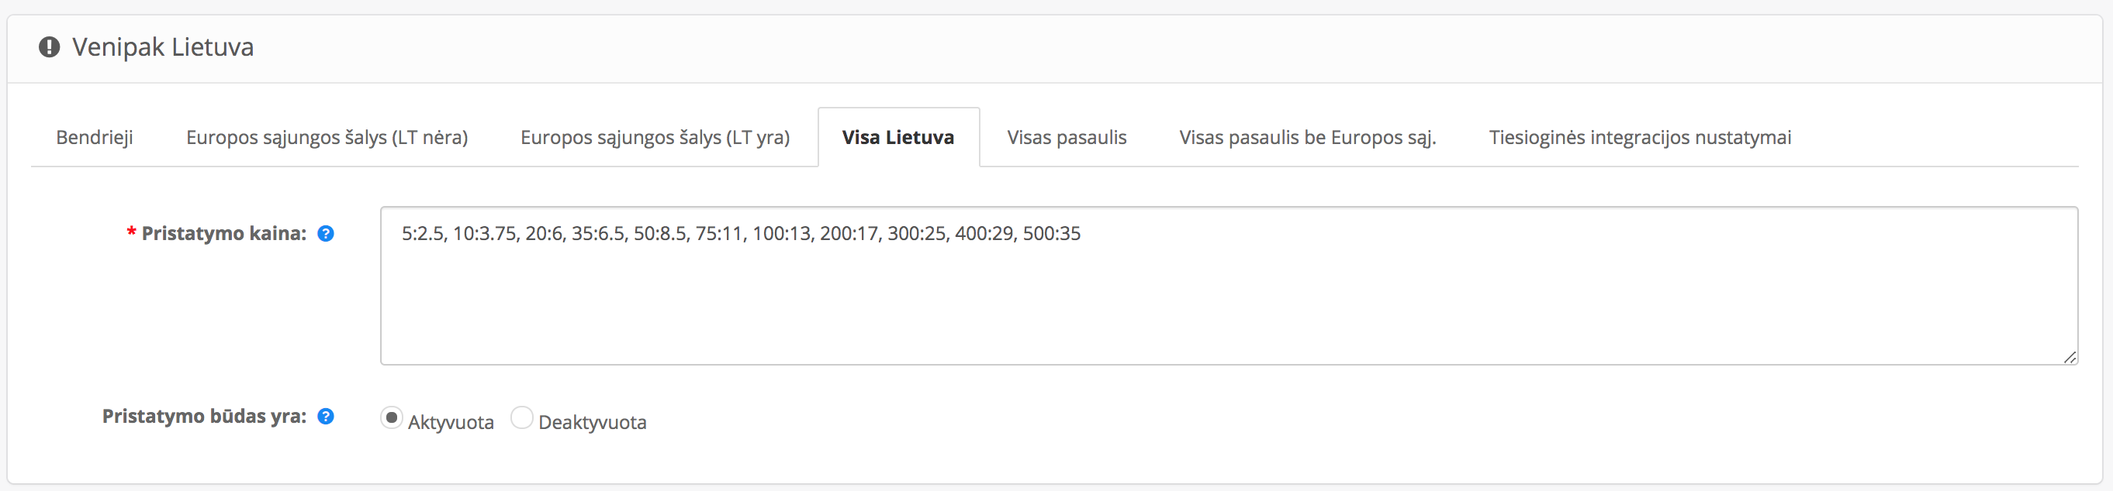Open Tiesioginės integracijos nustatymai tab
Viewport: 2113px width, 491px height.
click(1640, 138)
